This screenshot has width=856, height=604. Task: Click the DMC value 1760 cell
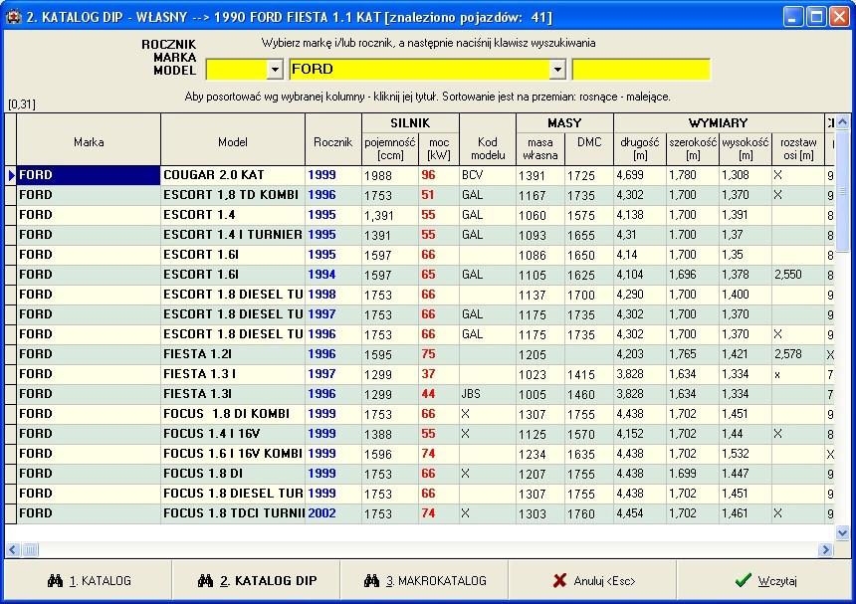589,513
